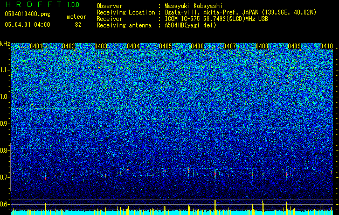Click the Observer label

(109, 6)
